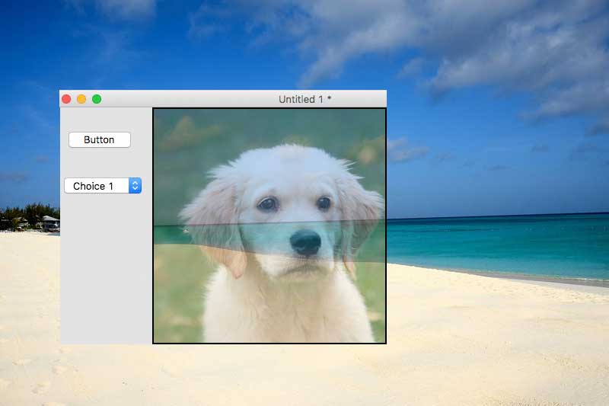Click the blue arrows on Choice 1 popup

[x=135, y=186]
